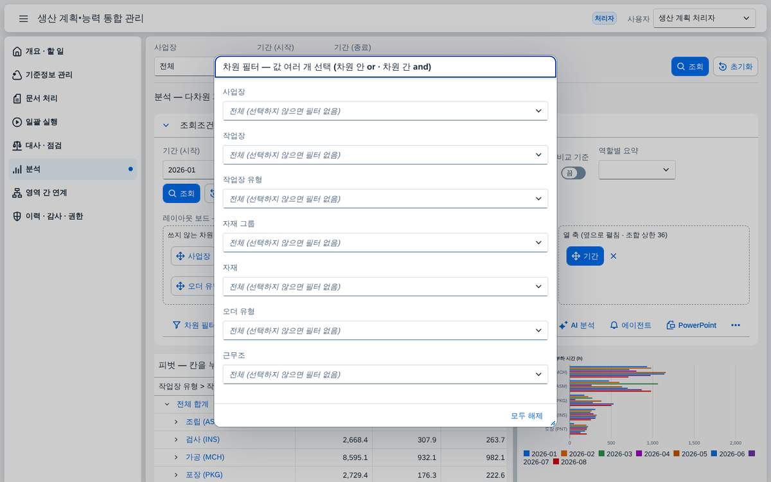The width and height of the screenshot is (771, 482).
Task: Click the move icon on 오더 유형 chip
Action: [x=181, y=286]
